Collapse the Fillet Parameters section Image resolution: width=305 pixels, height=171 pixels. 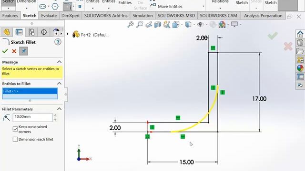point(59,109)
